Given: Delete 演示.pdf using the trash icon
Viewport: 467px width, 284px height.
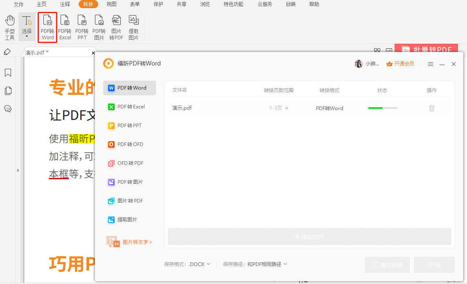Looking at the screenshot, I should pos(431,108).
